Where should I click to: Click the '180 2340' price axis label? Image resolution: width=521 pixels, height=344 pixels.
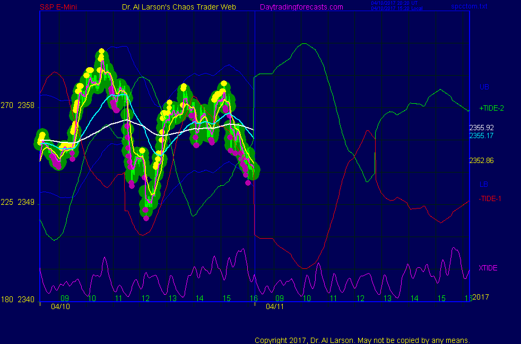pos(18,300)
